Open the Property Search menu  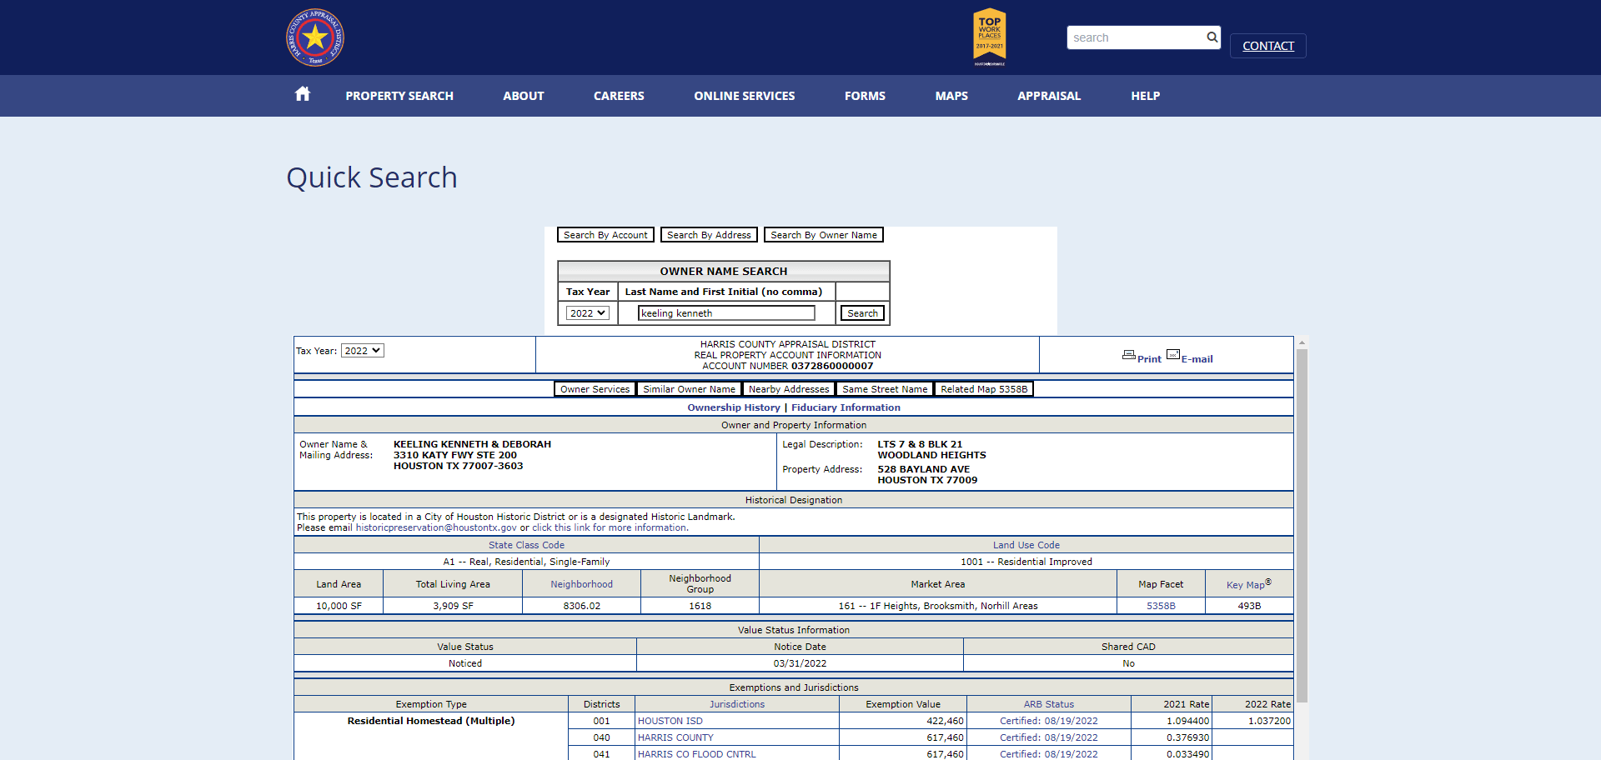tap(399, 96)
